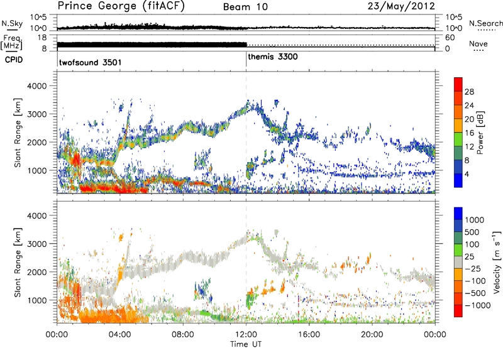503x348 pixels.
Task: Click the date '23/May/2012'
Action: point(401,6)
